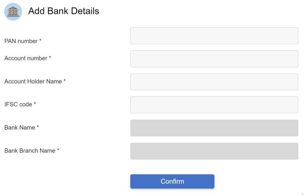Click the asterisk after Bank Branch Name

click(x=58, y=150)
